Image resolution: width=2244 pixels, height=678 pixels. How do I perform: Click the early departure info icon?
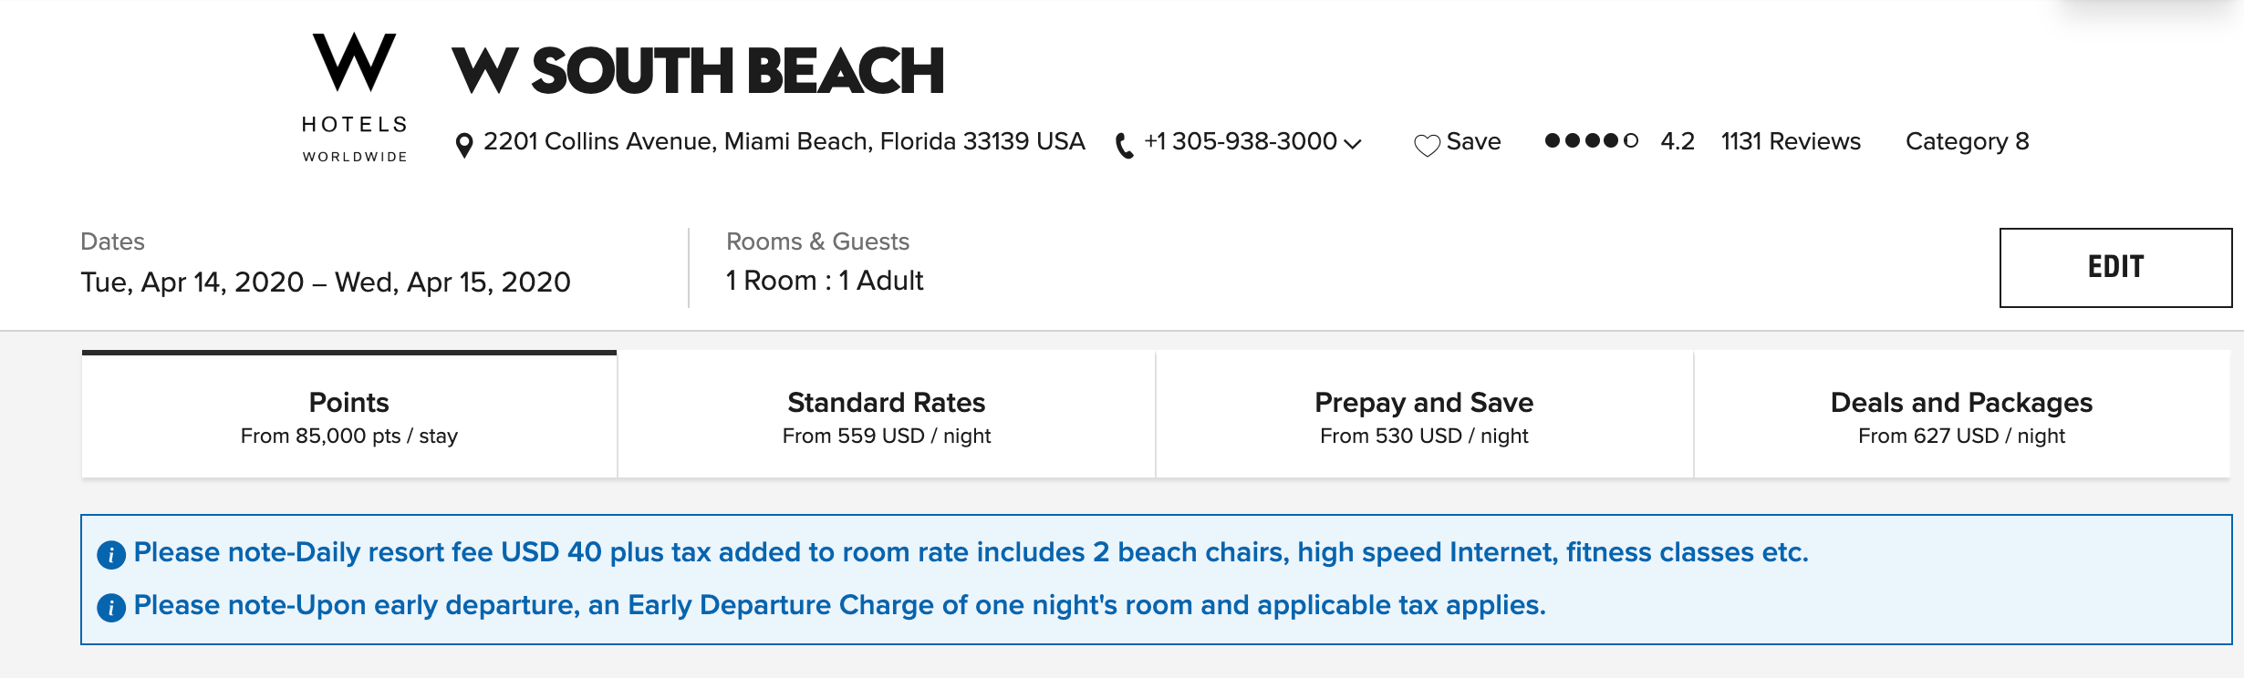pos(111,607)
